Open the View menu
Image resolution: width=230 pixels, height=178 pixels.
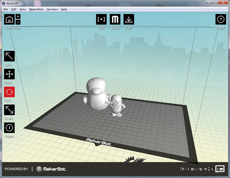pyautogui.click(x=23, y=9)
